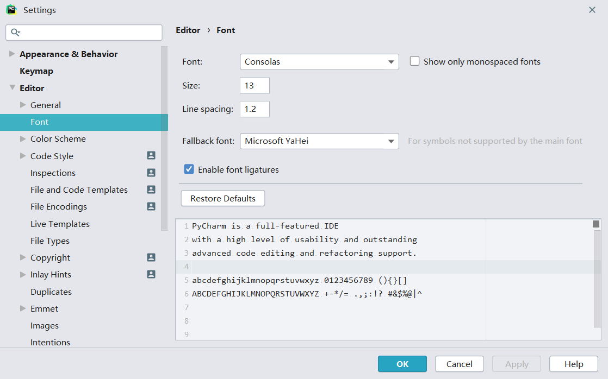Confirm settings with OK button
608x379 pixels.
(x=402, y=364)
